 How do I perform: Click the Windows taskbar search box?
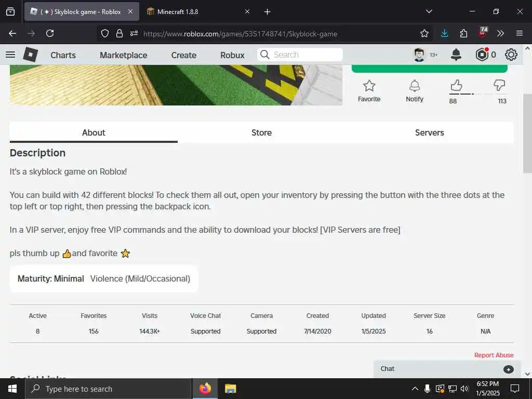(108, 389)
